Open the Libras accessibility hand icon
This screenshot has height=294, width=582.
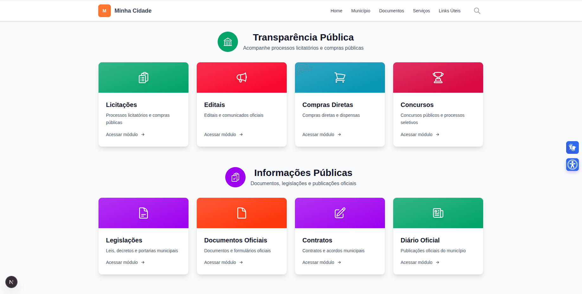572,147
